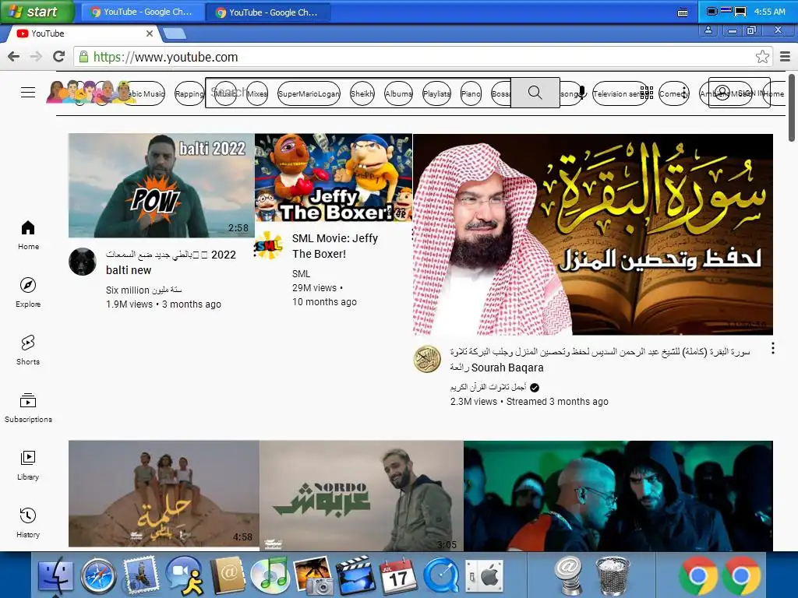The image size is (798, 598).
Task: Open Subscriptions in the left sidebar
Action: tap(28, 408)
